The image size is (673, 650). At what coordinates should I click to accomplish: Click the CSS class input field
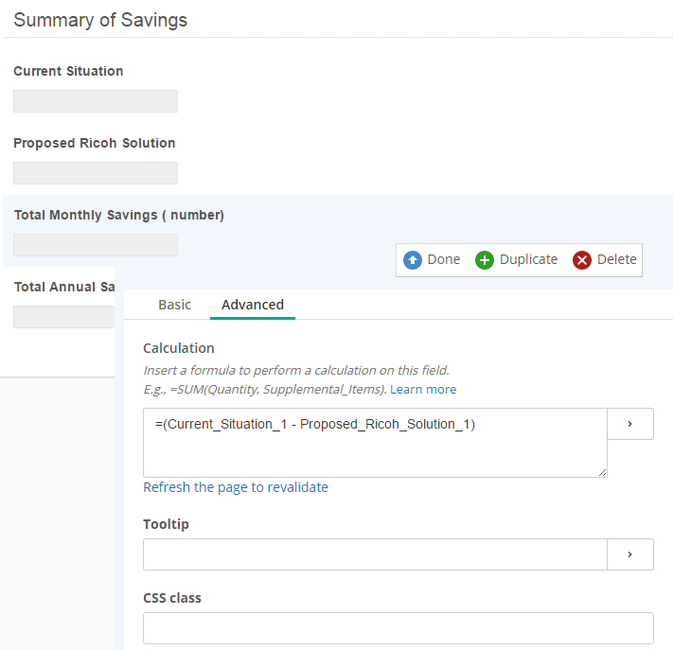(x=398, y=628)
